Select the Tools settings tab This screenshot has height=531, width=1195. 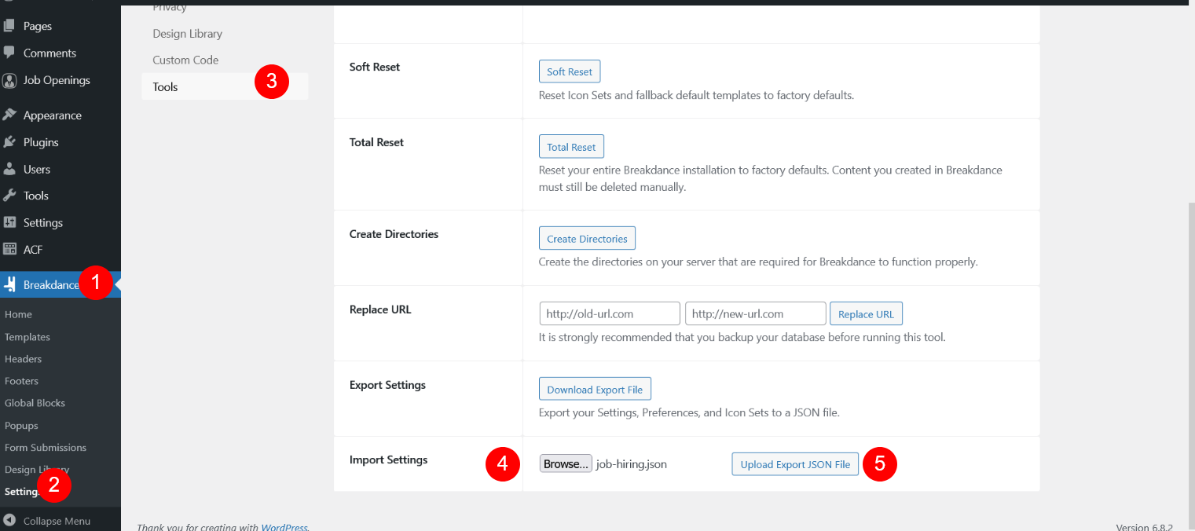225,86
